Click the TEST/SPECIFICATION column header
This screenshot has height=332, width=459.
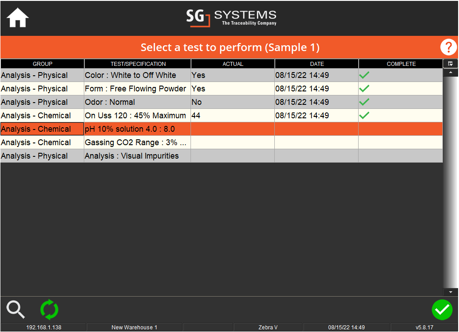138,64
